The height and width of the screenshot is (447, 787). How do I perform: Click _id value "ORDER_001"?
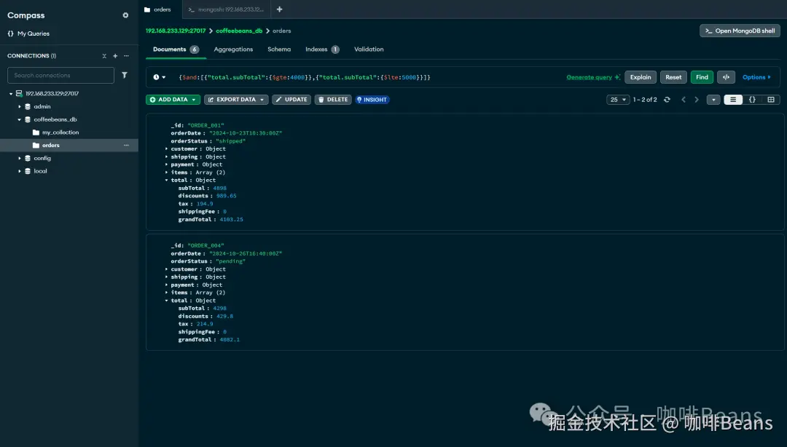(205, 125)
